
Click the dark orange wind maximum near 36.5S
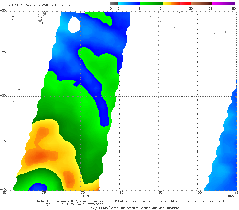[40, 156]
